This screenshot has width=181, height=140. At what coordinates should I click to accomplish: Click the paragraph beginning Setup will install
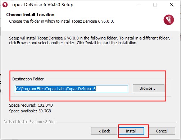pos(90,40)
